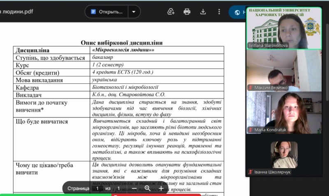Click the row label Викладач
Screen dimensions: 329x196
click(x=28, y=95)
